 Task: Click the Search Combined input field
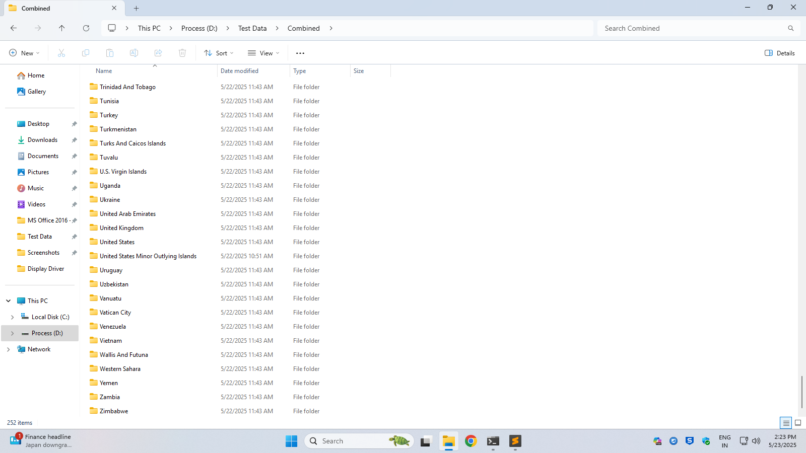[x=692, y=28]
